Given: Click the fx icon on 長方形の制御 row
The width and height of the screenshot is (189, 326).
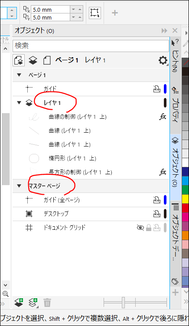Looking at the screenshot, I should pyautogui.click(x=163, y=172).
